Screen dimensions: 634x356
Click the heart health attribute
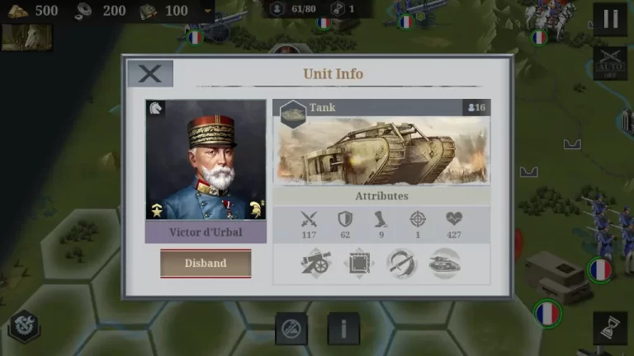pos(454,225)
